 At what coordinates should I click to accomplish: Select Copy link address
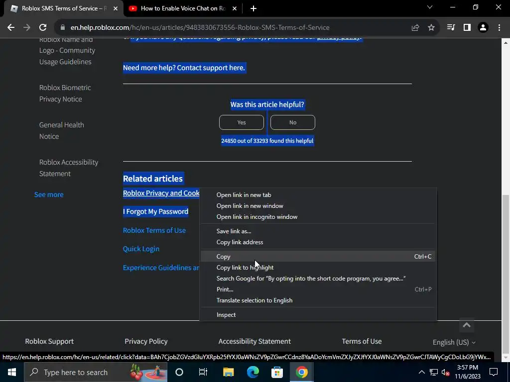pos(318,242)
